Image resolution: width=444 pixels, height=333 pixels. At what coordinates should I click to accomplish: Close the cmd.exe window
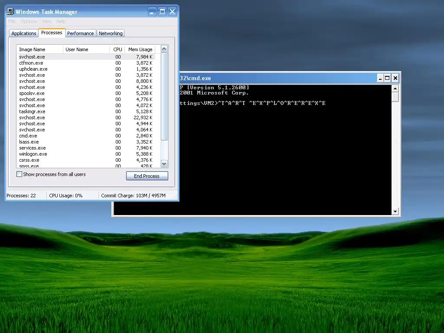pos(395,78)
